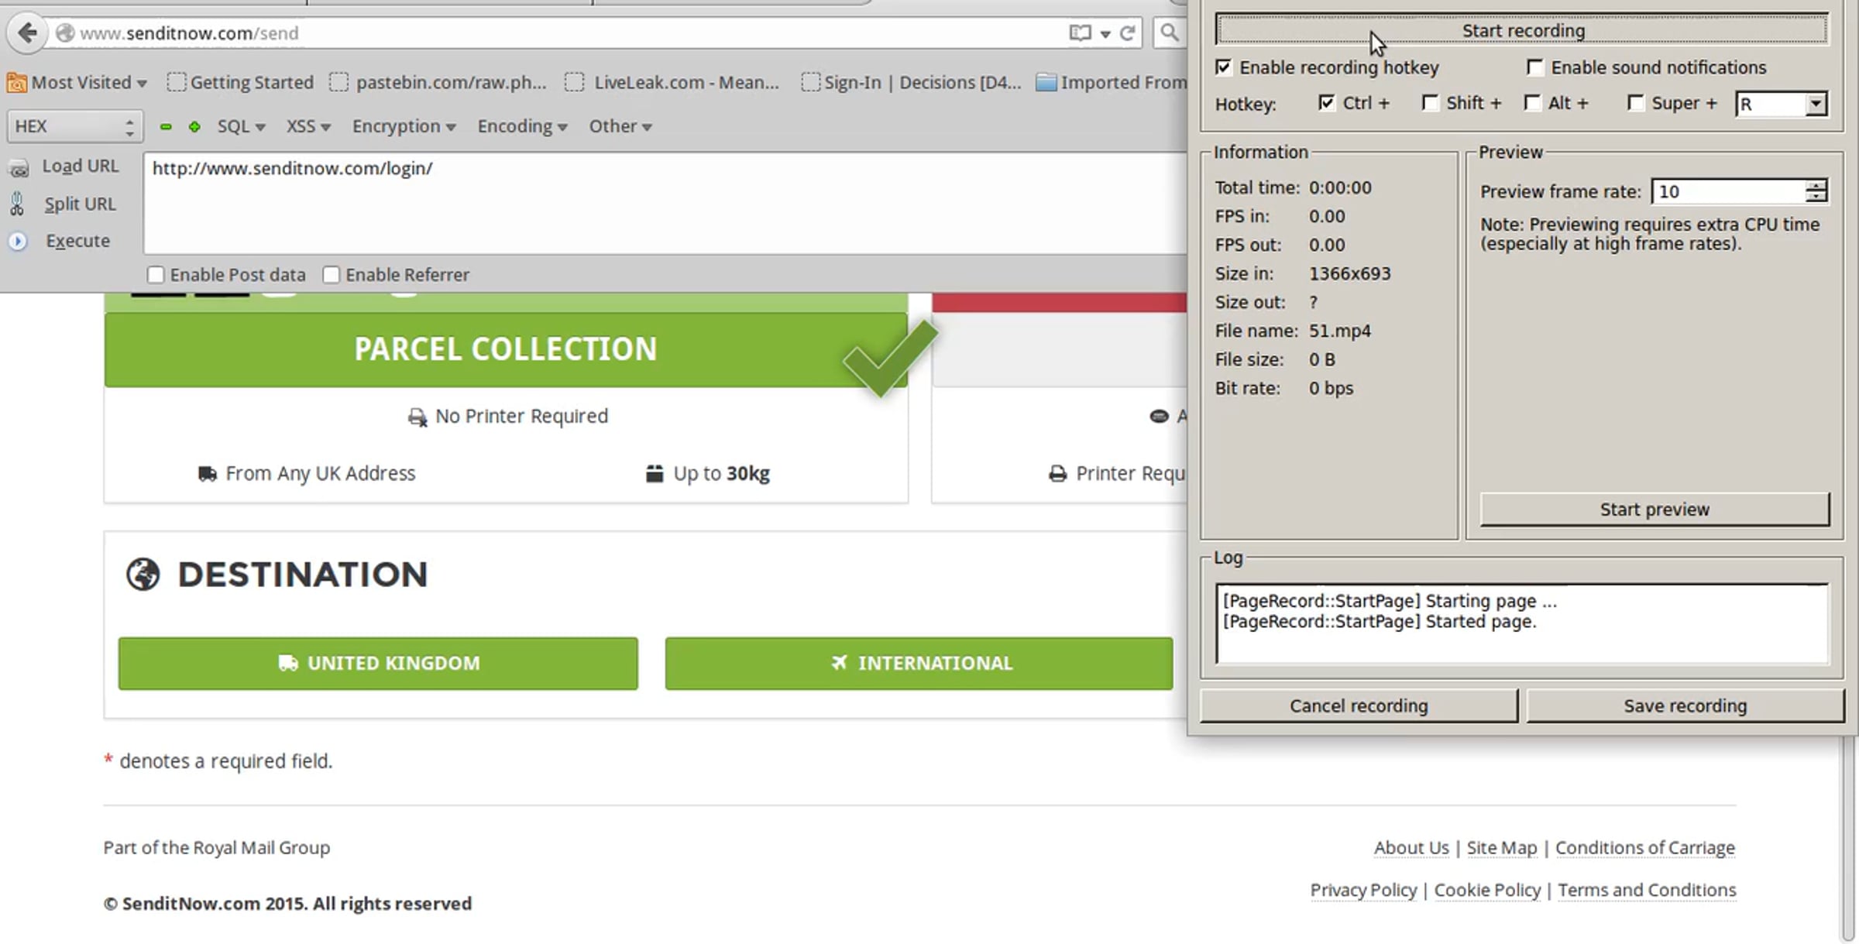
Task: Click the Privacy Policy link
Action: (1363, 890)
